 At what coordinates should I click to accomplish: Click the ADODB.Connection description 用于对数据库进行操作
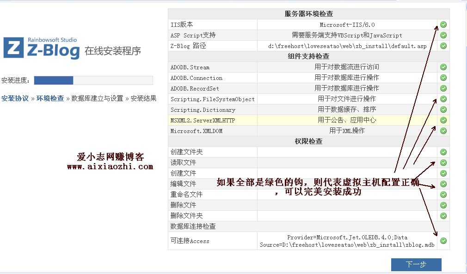coord(347,78)
